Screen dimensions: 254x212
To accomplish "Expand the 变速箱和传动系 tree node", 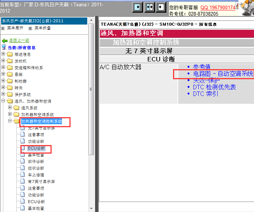I will coord(3,67).
